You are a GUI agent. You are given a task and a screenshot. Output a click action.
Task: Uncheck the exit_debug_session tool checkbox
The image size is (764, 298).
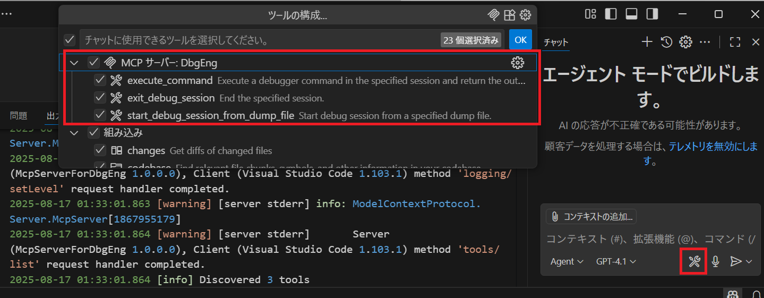pos(100,98)
